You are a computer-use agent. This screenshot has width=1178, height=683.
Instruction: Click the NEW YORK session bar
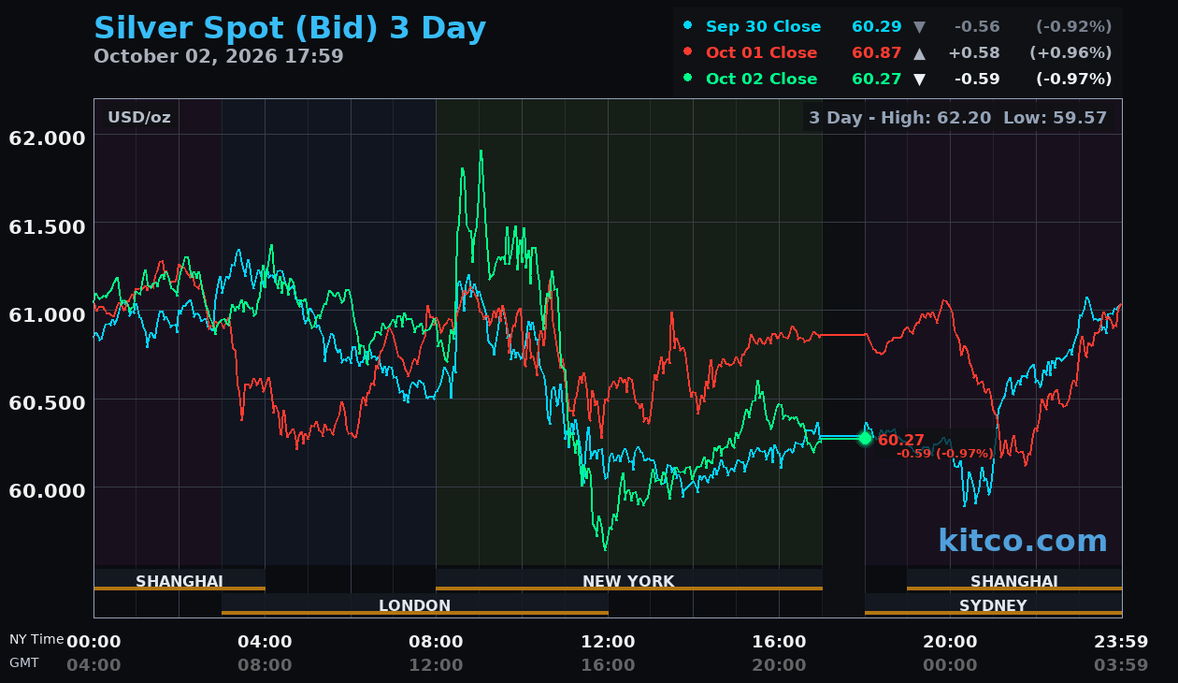click(x=628, y=581)
